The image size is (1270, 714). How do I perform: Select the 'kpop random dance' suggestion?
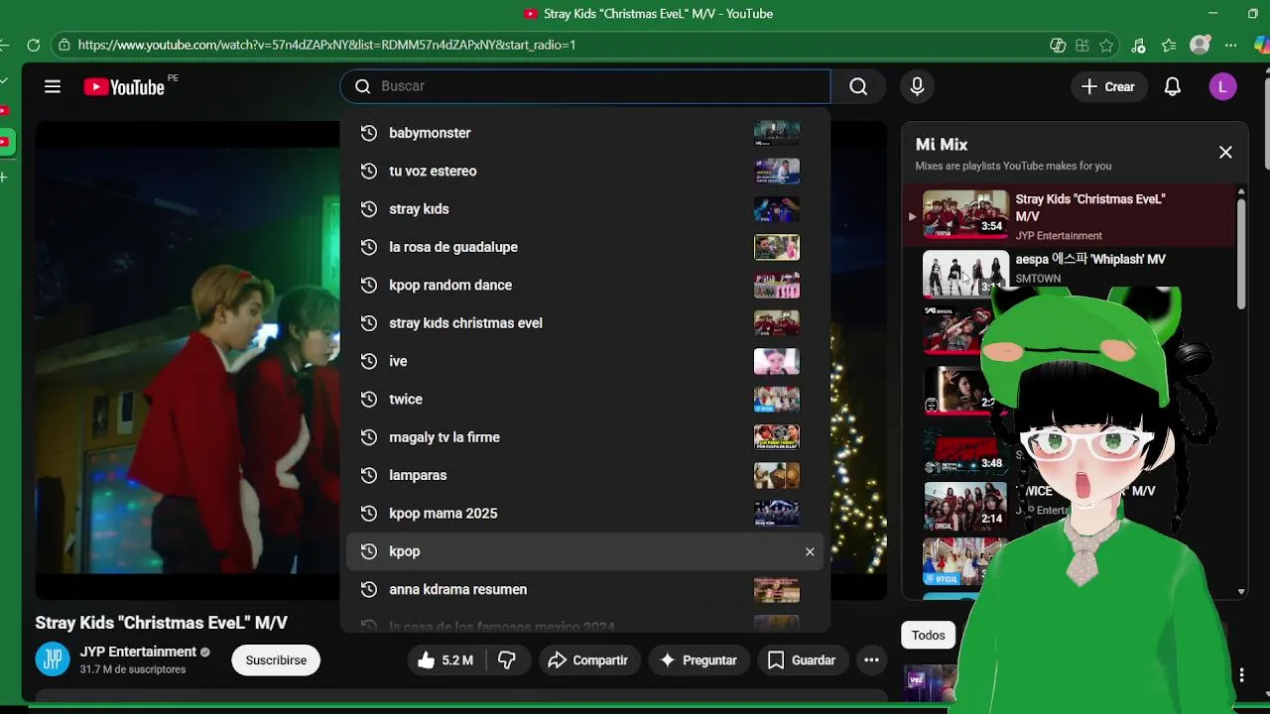click(585, 285)
